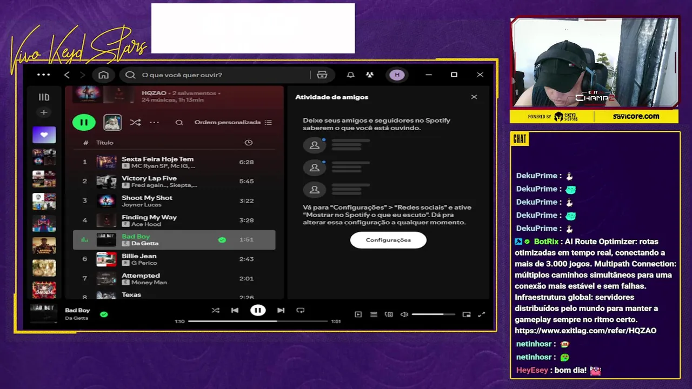Click equalizer icon on playing Bad Boy row
This screenshot has height=389, width=692.
84,240
